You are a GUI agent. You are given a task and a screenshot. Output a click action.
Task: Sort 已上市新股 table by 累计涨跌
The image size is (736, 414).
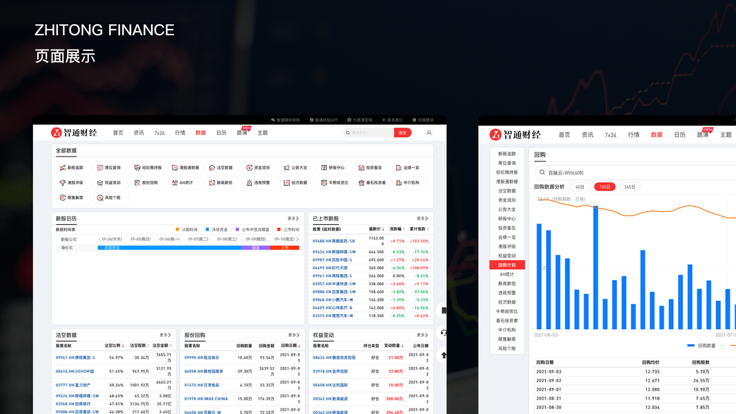click(419, 229)
